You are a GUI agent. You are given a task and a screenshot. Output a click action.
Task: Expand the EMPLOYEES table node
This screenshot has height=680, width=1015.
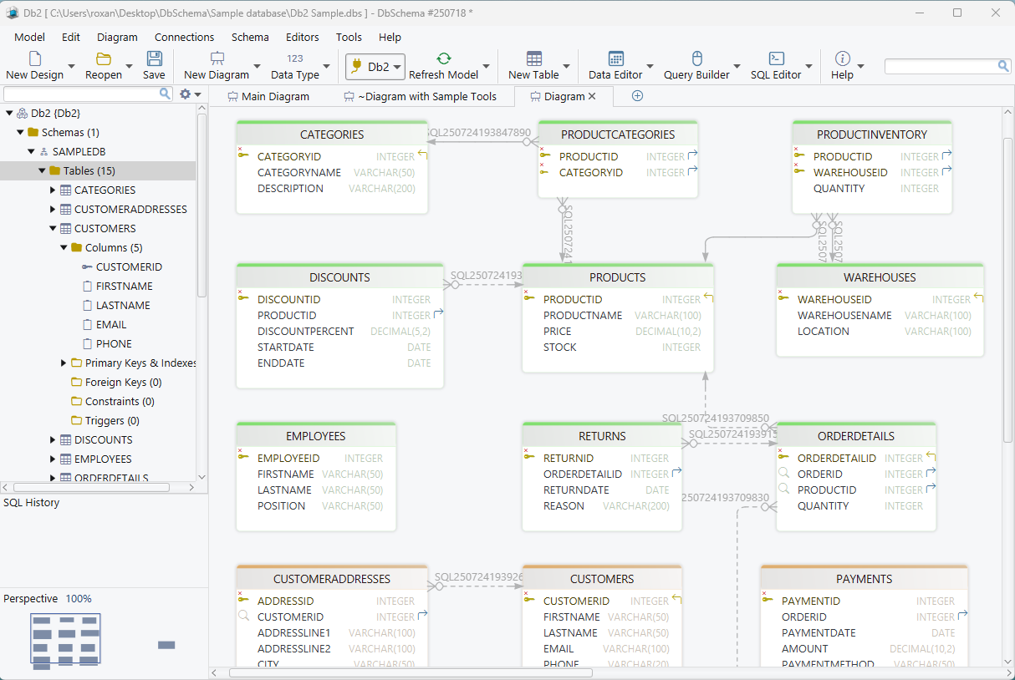click(x=54, y=459)
